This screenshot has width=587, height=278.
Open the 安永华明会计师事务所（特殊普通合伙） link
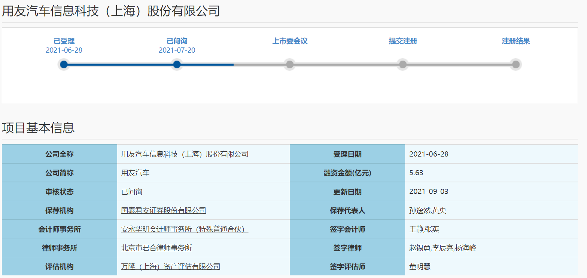click(x=185, y=229)
